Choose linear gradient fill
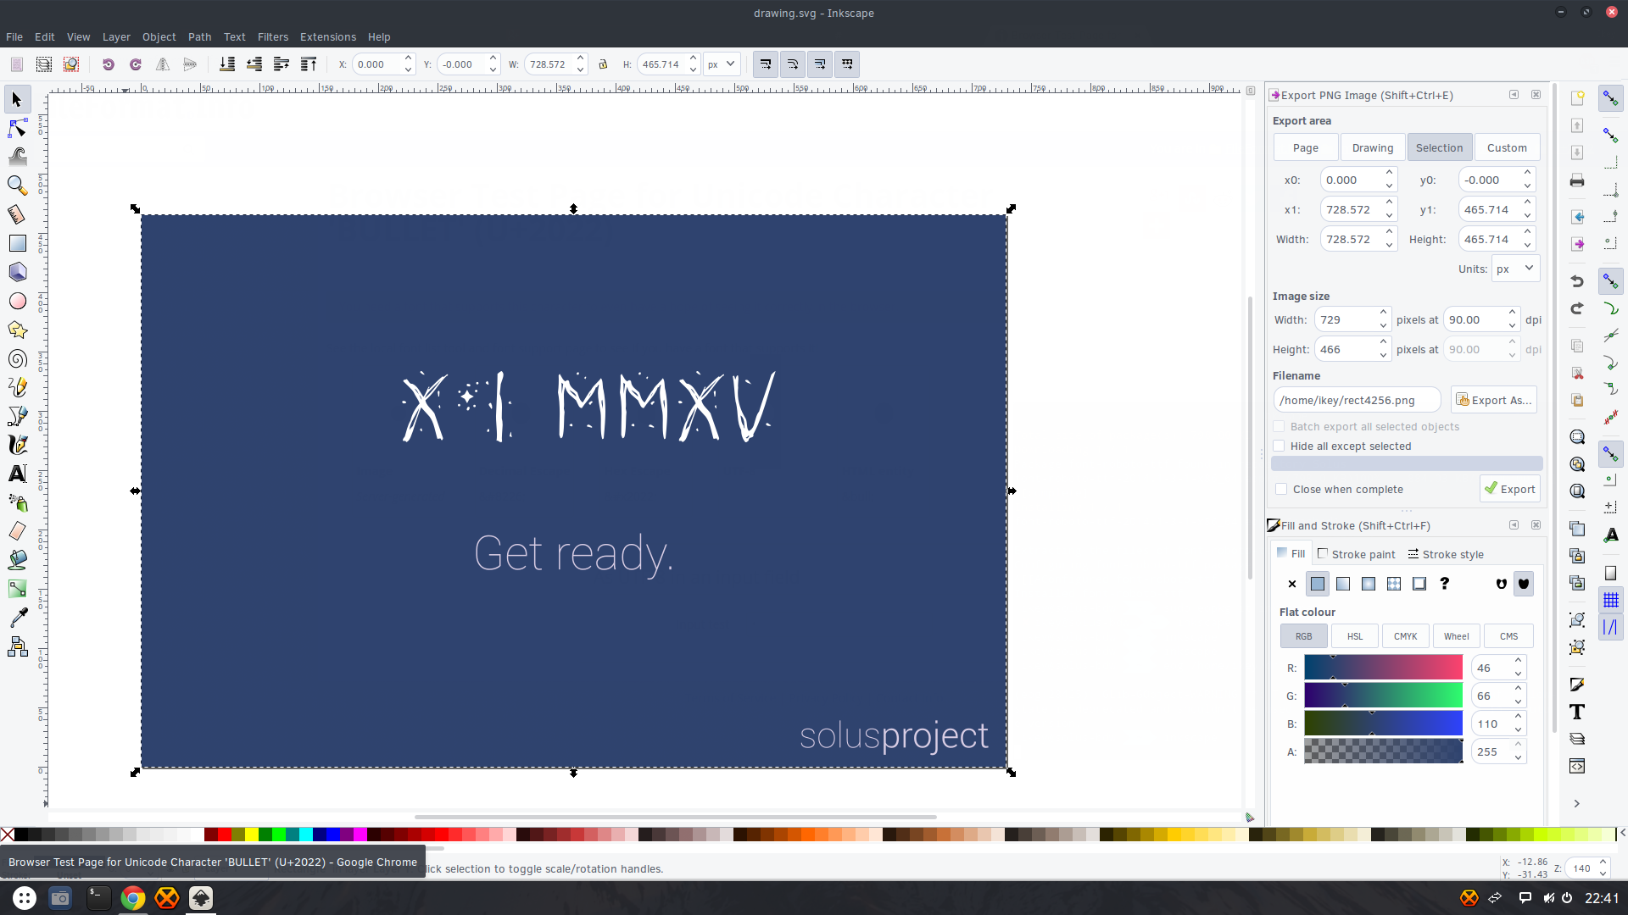This screenshot has width=1628, height=915. (1343, 584)
